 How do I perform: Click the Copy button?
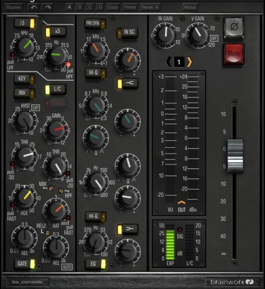click(113, 7)
